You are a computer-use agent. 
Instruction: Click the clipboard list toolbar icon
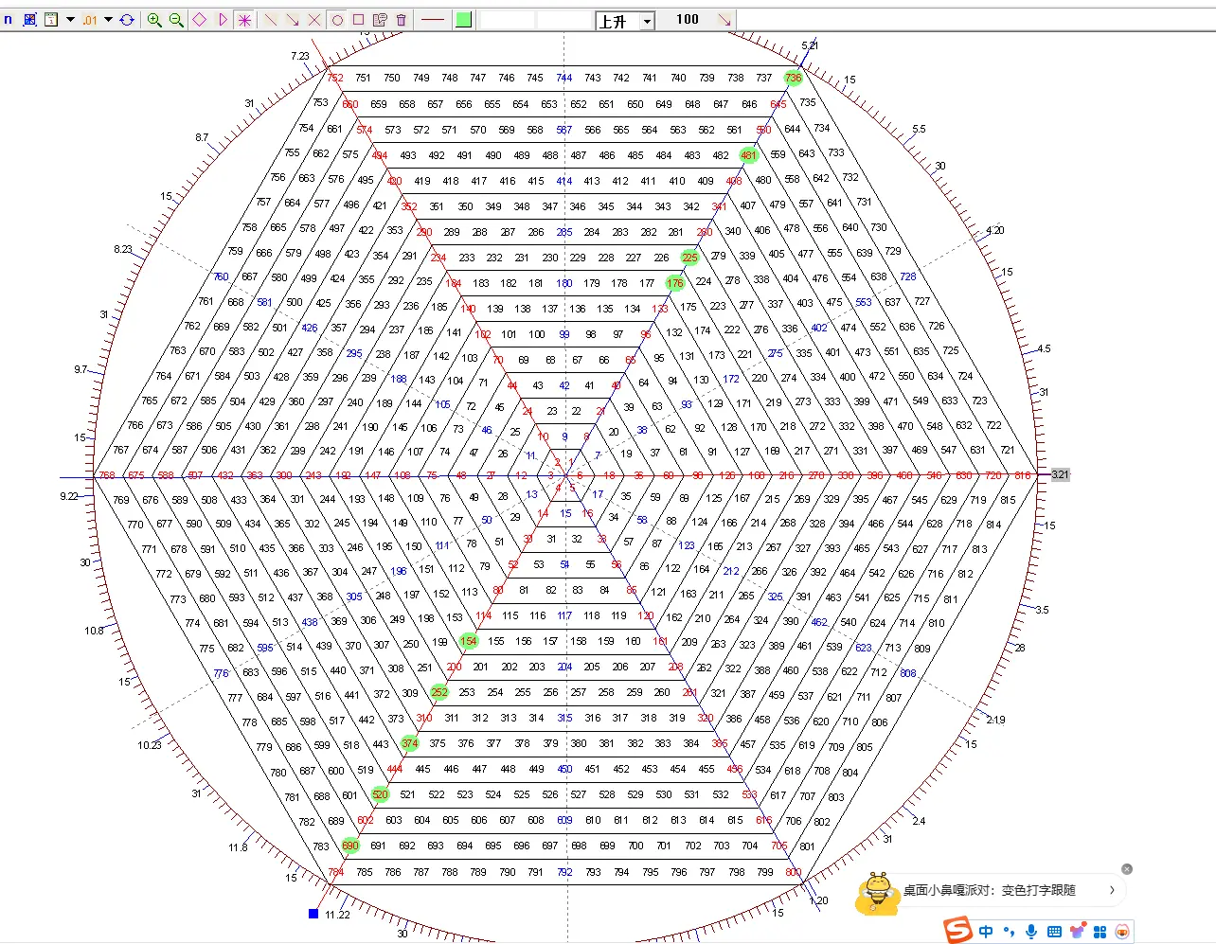(51, 19)
